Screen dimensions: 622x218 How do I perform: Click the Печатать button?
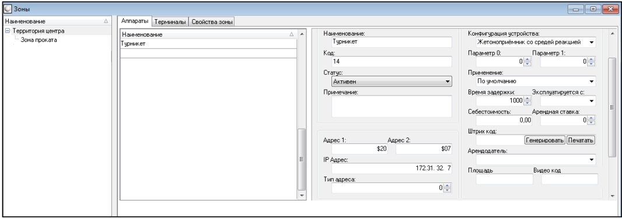(581, 140)
